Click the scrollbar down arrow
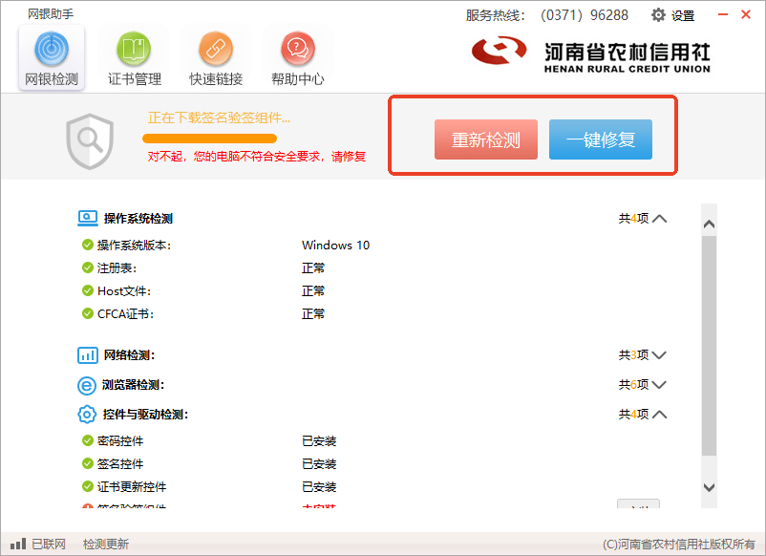This screenshot has width=766, height=556. tap(709, 487)
